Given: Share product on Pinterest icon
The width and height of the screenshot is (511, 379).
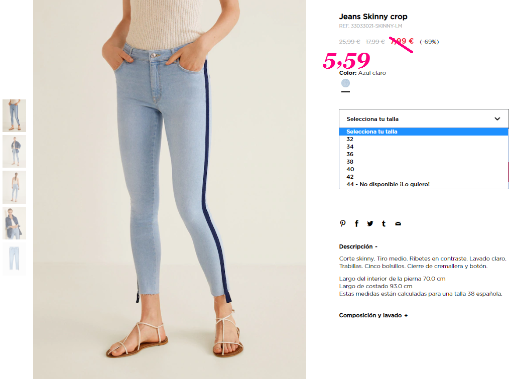Looking at the screenshot, I should click(342, 223).
